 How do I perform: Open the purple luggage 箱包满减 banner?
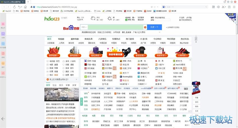(96, 52)
